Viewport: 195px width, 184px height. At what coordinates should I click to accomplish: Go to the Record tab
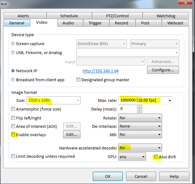[121, 23]
